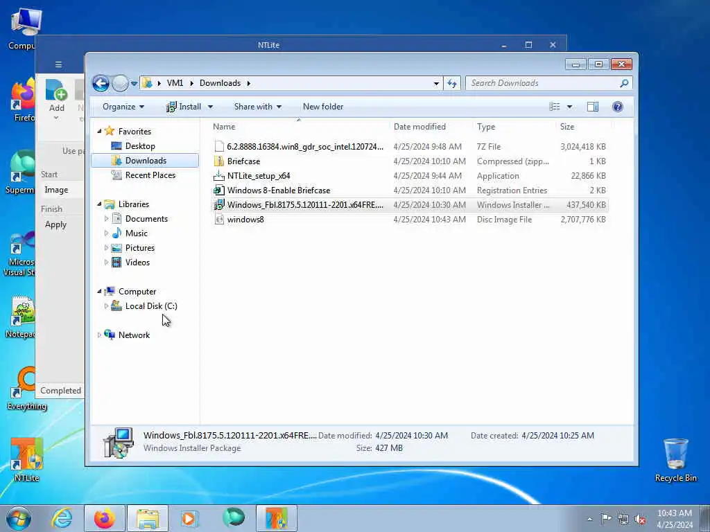Sort files by Date modified column
710x532 pixels.
click(430, 127)
